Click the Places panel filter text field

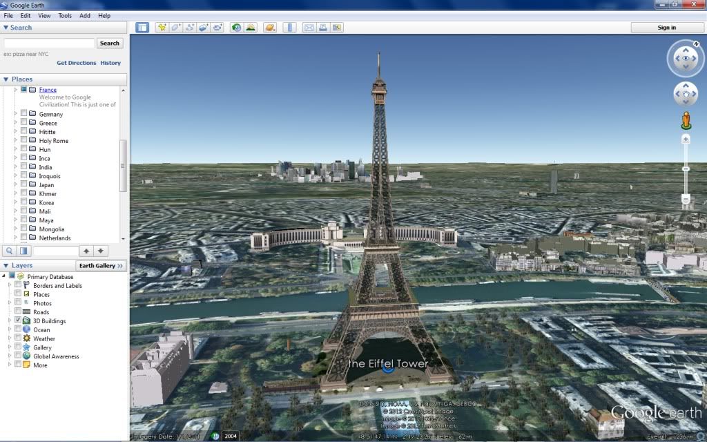point(55,251)
